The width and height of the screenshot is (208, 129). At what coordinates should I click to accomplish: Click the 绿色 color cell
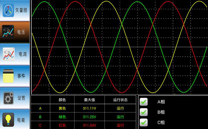point(62,117)
